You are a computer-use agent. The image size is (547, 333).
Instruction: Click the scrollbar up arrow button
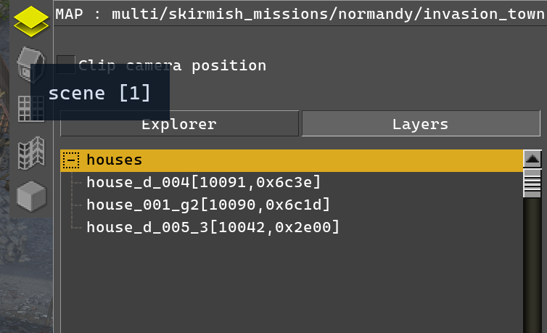tap(532, 160)
